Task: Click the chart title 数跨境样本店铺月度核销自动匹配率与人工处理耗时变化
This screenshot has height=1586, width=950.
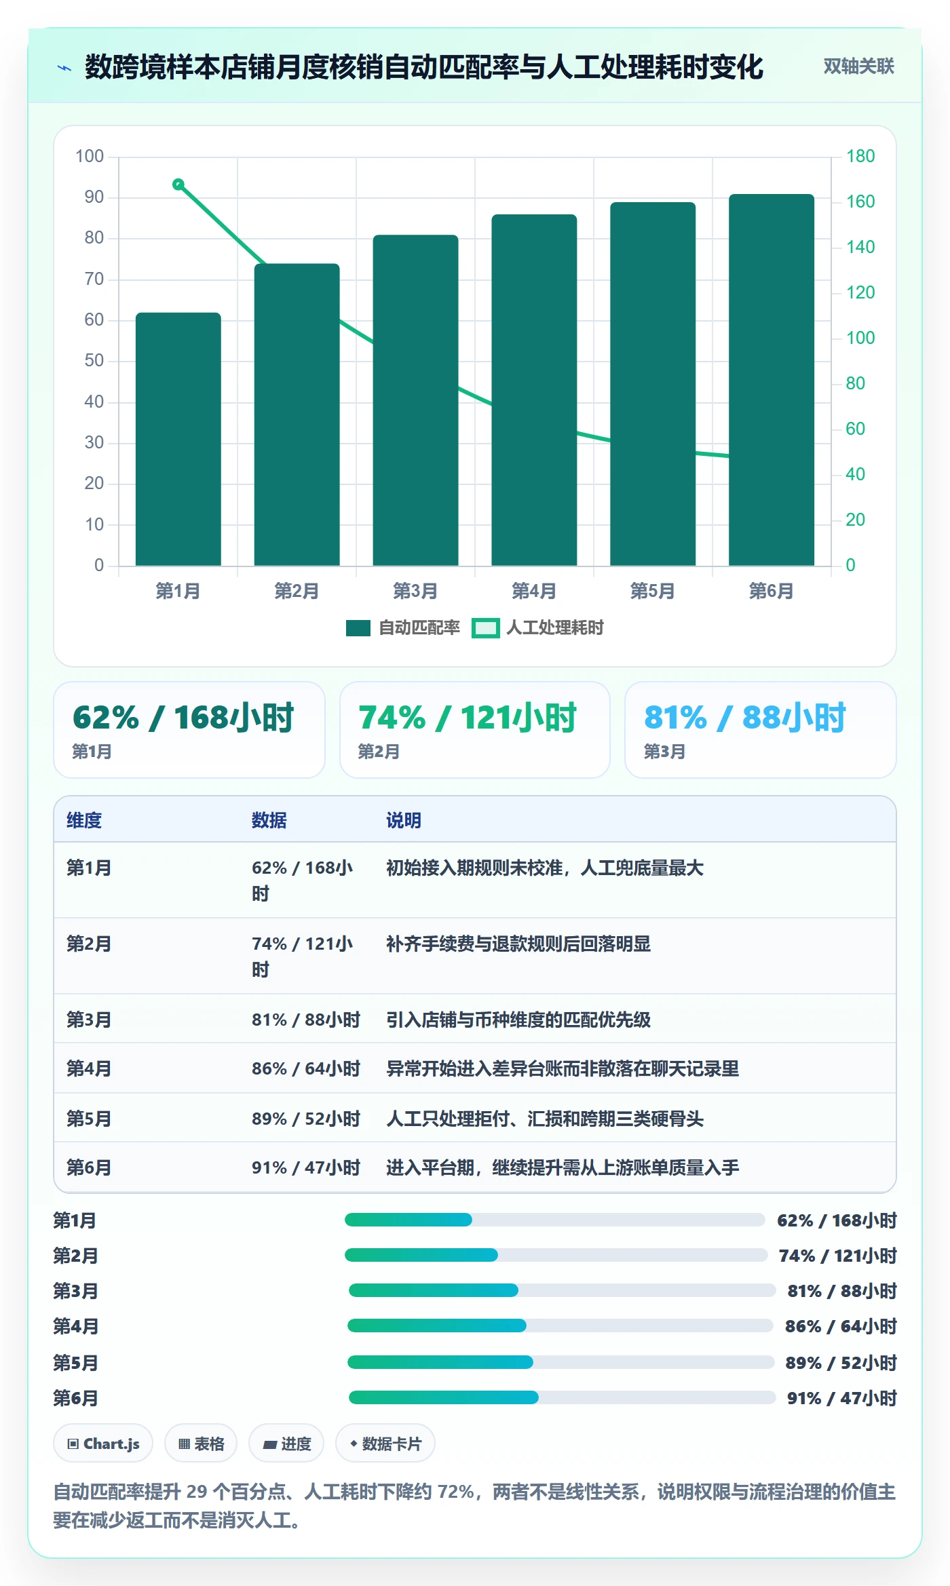Action: 424,67
